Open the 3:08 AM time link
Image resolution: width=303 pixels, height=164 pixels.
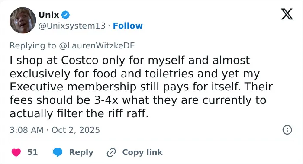26,130
